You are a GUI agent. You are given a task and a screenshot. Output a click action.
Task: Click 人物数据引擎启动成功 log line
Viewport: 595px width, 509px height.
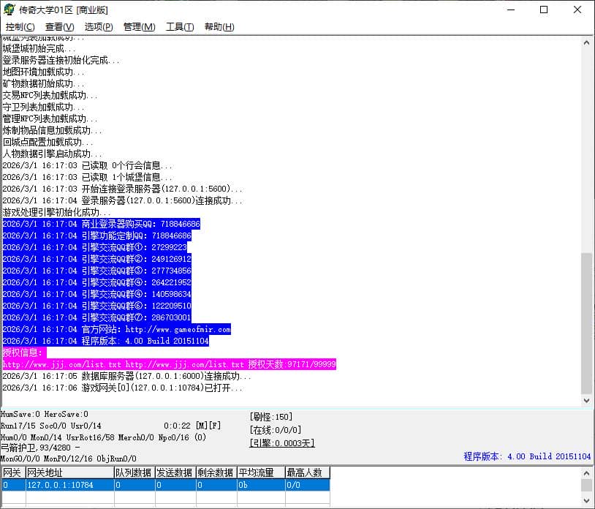(x=53, y=154)
